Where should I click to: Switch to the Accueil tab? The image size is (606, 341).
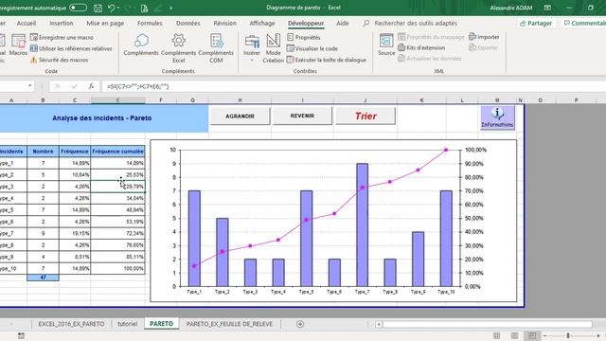27,23
